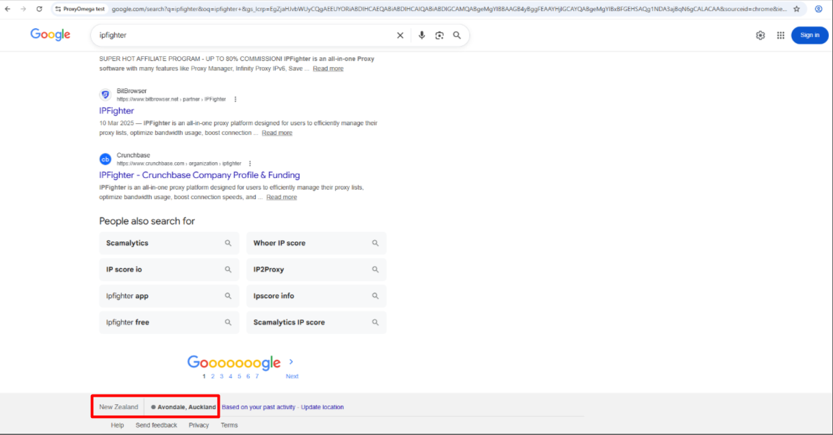Image resolution: width=833 pixels, height=435 pixels.
Task: Open the Help footer link
Action: 118,425
